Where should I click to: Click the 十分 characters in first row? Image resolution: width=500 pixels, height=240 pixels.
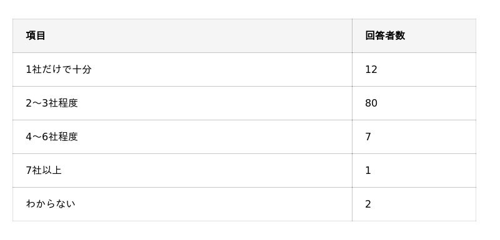tap(82, 69)
